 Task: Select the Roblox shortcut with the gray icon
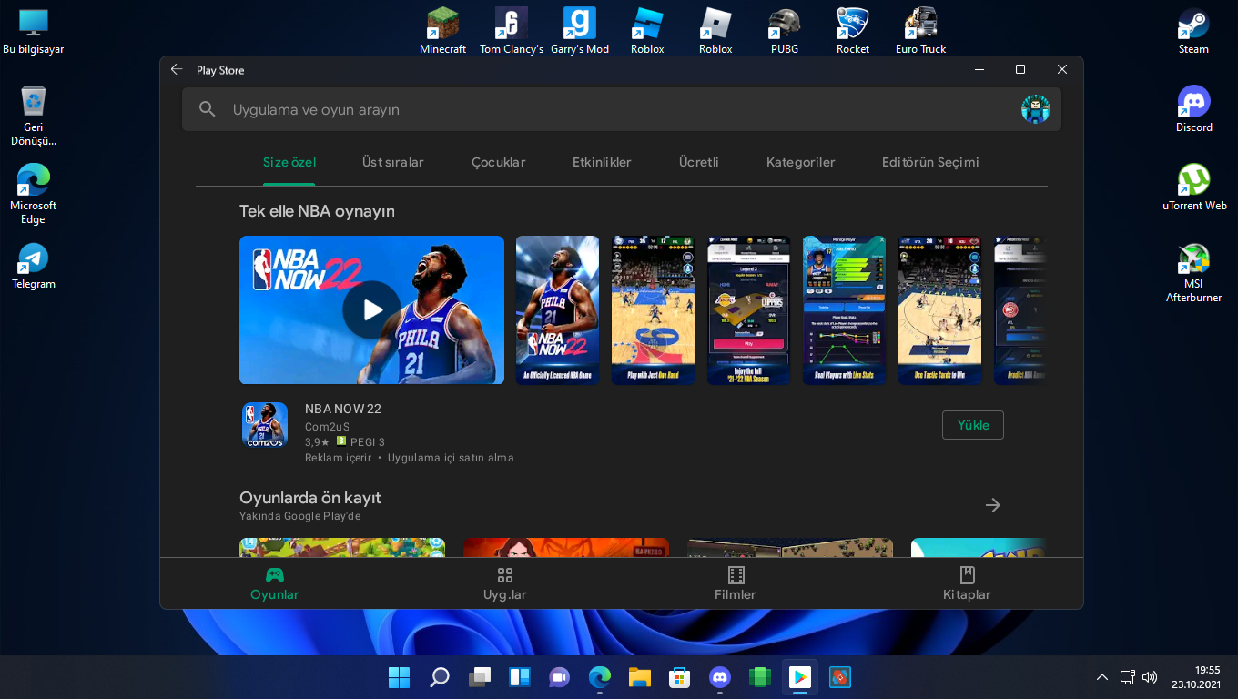tap(715, 31)
